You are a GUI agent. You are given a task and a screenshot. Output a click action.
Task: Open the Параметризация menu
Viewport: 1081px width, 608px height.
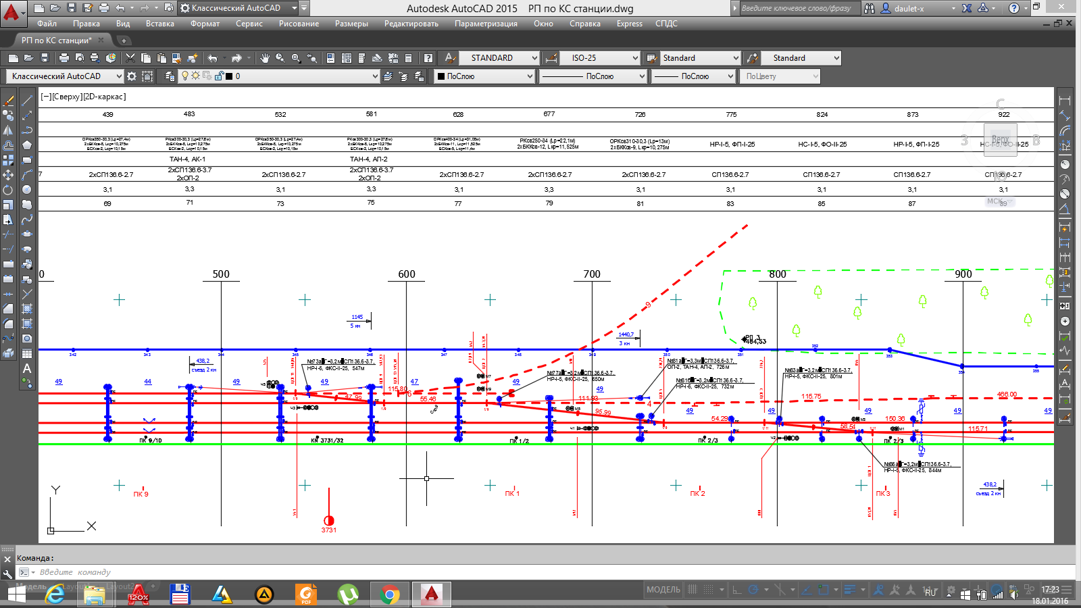(486, 24)
